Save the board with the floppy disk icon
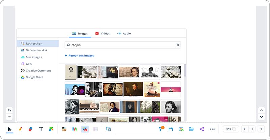 pos(171,129)
